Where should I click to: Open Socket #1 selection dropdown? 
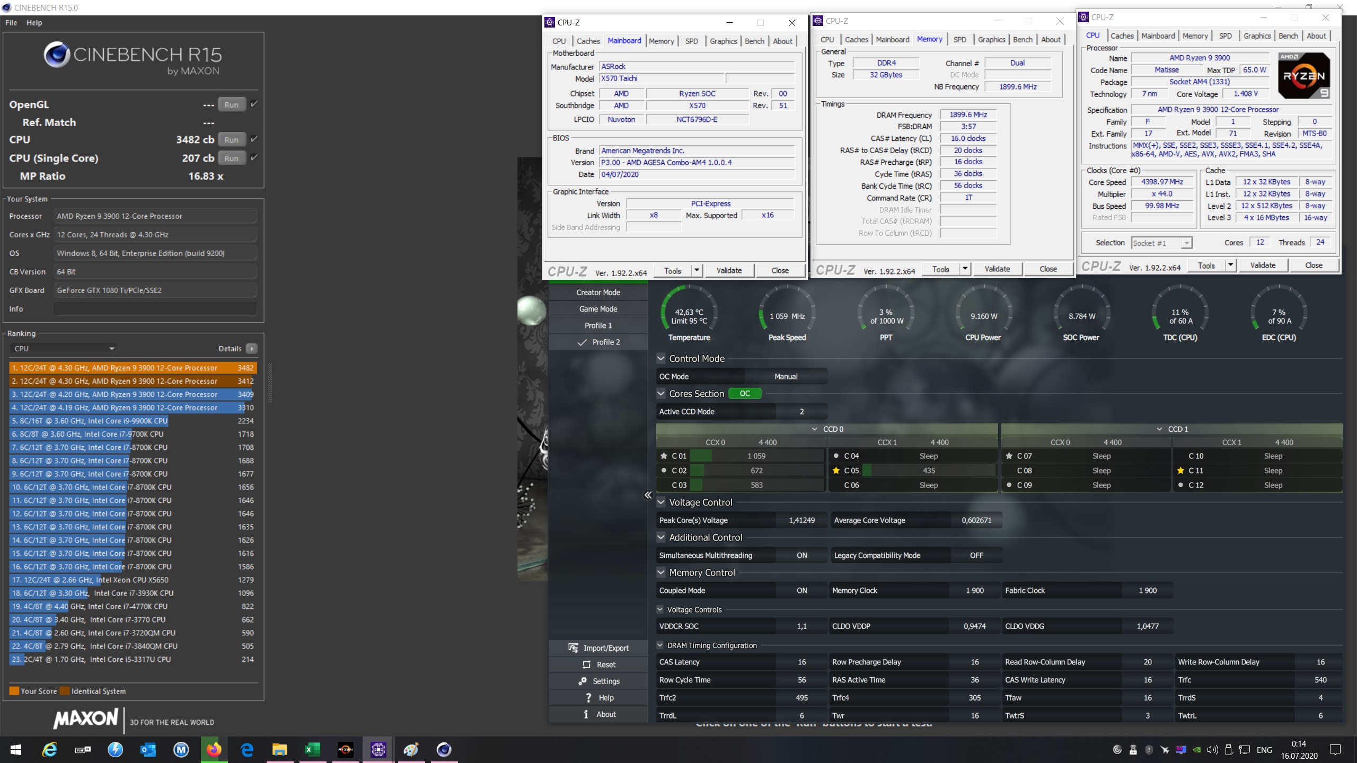[x=1161, y=243]
